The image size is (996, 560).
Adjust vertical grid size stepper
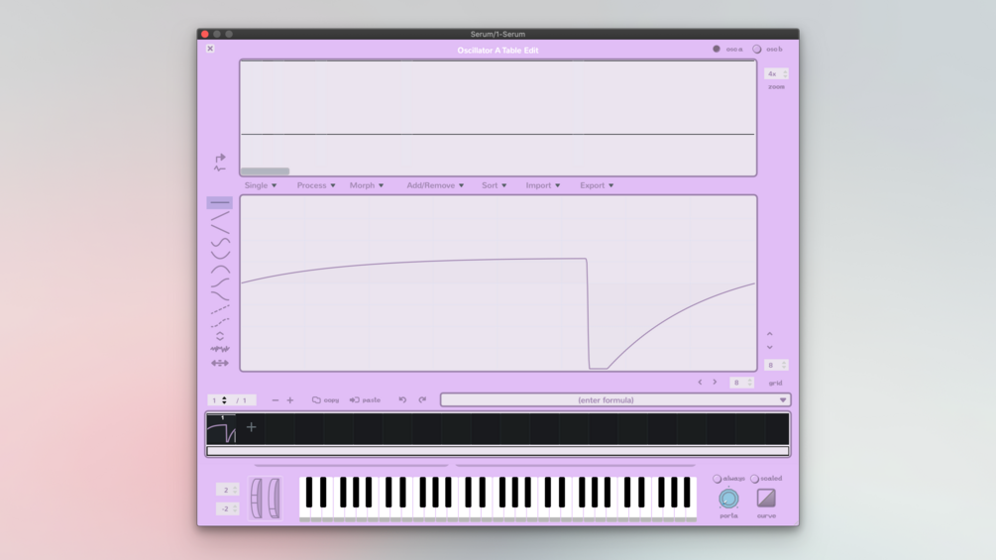click(x=776, y=365)
